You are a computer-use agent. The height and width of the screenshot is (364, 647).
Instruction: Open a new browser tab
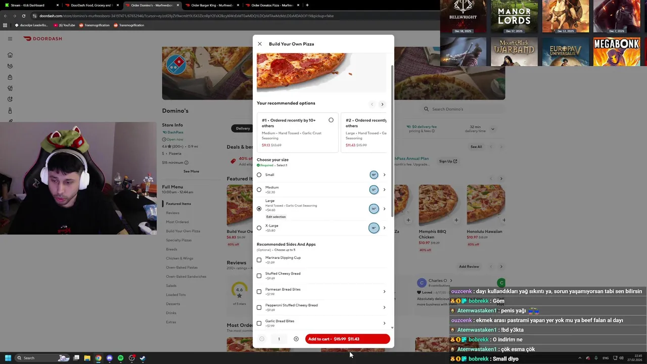(307, 5)
